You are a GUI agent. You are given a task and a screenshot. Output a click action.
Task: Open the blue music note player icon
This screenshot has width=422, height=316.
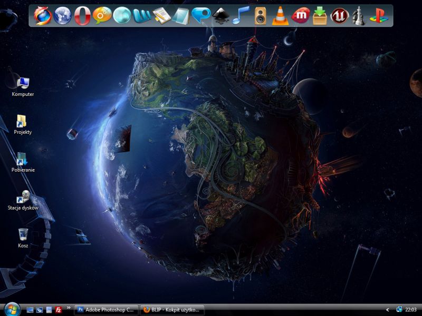pos(241,15)
